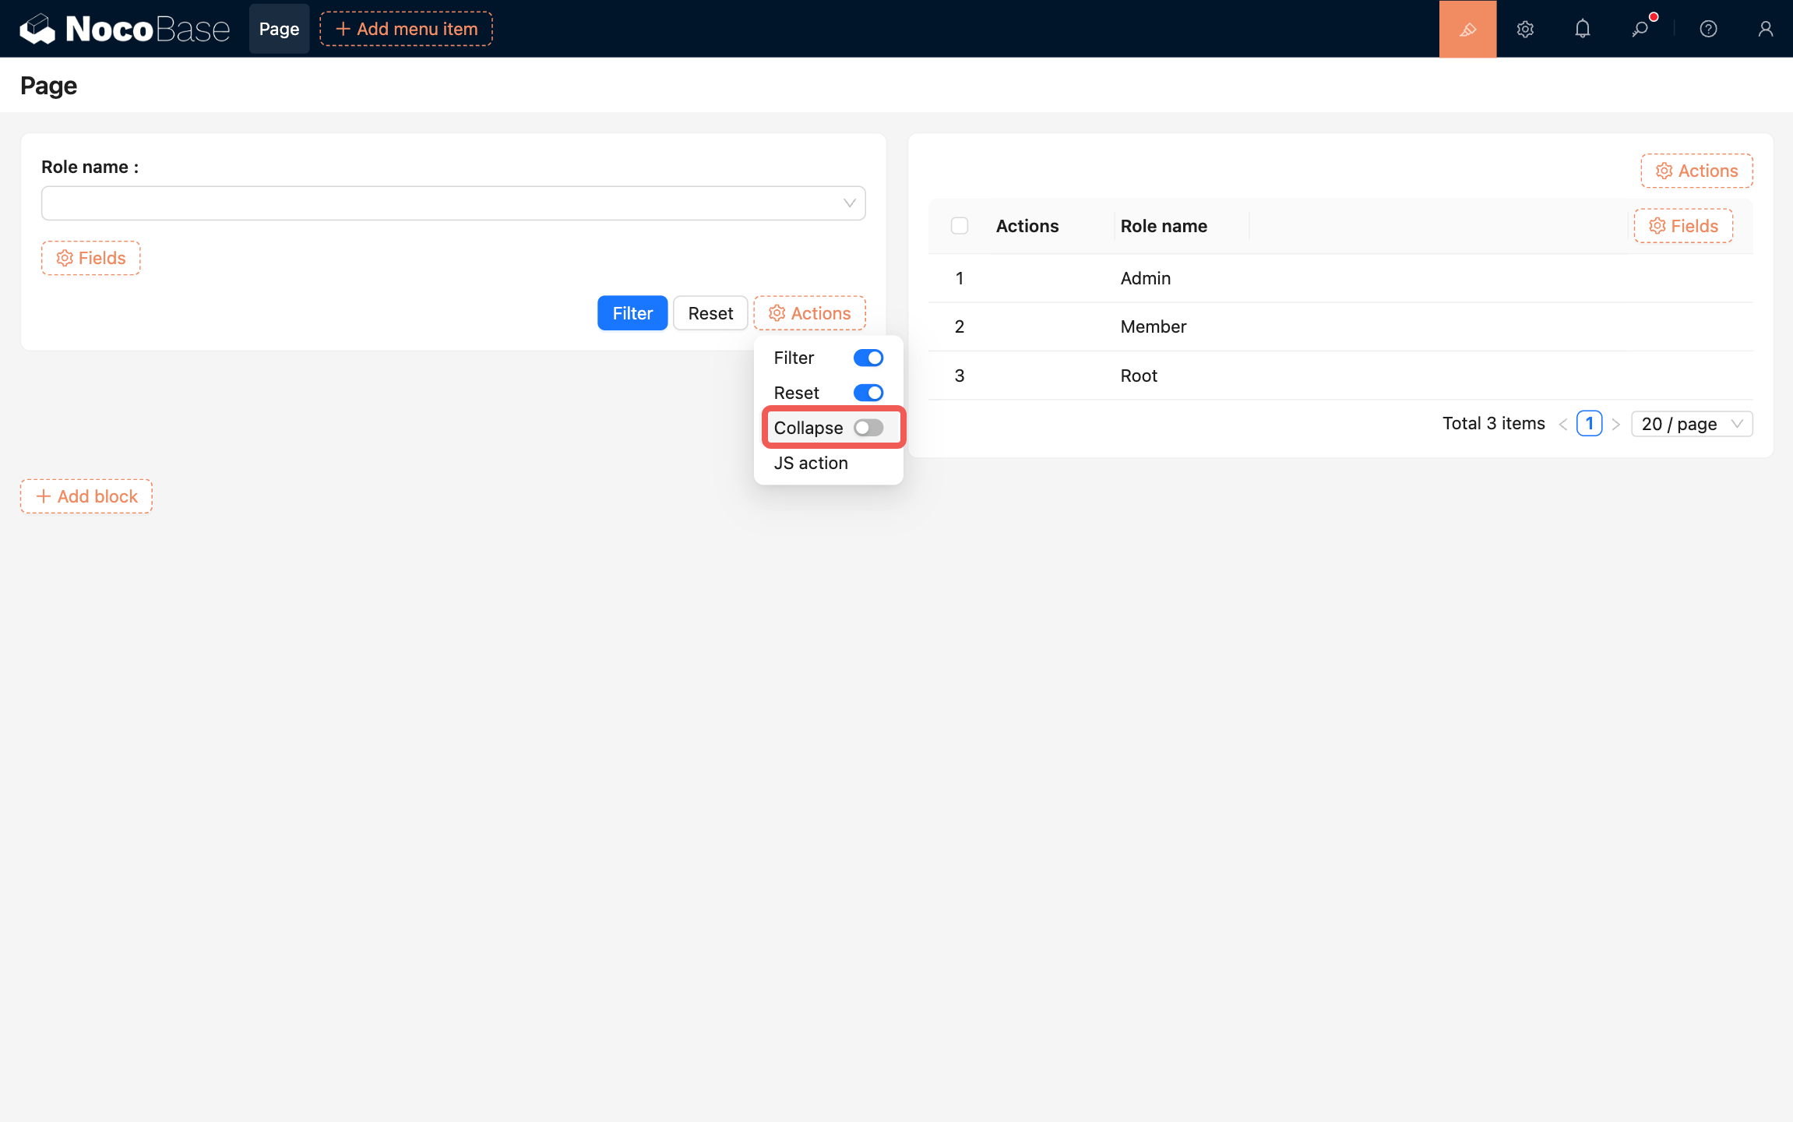The height and width of the screenshot is (1122, 1793).
Task: Open the Page menu tab
Action: [279, 29]
